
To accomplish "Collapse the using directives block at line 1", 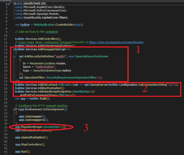I will (14, 4).
